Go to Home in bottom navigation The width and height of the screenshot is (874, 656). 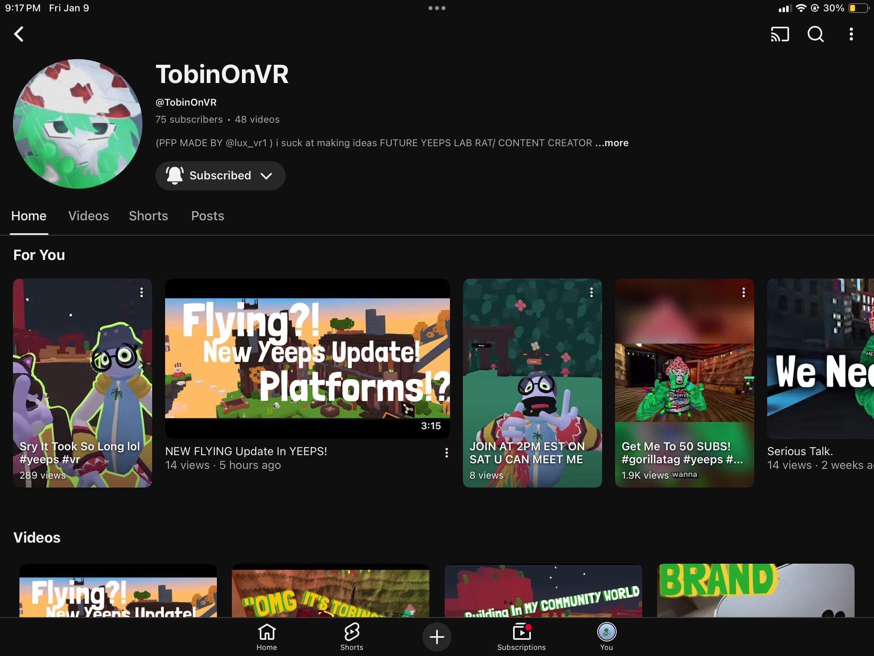[x=267, y=637]
